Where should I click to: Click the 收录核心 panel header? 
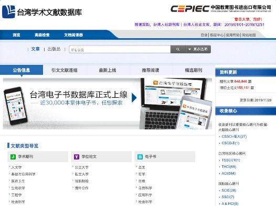tap(246, 111)
